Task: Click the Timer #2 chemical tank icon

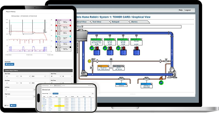Action: pyautogui.click(x=110, y=53)
